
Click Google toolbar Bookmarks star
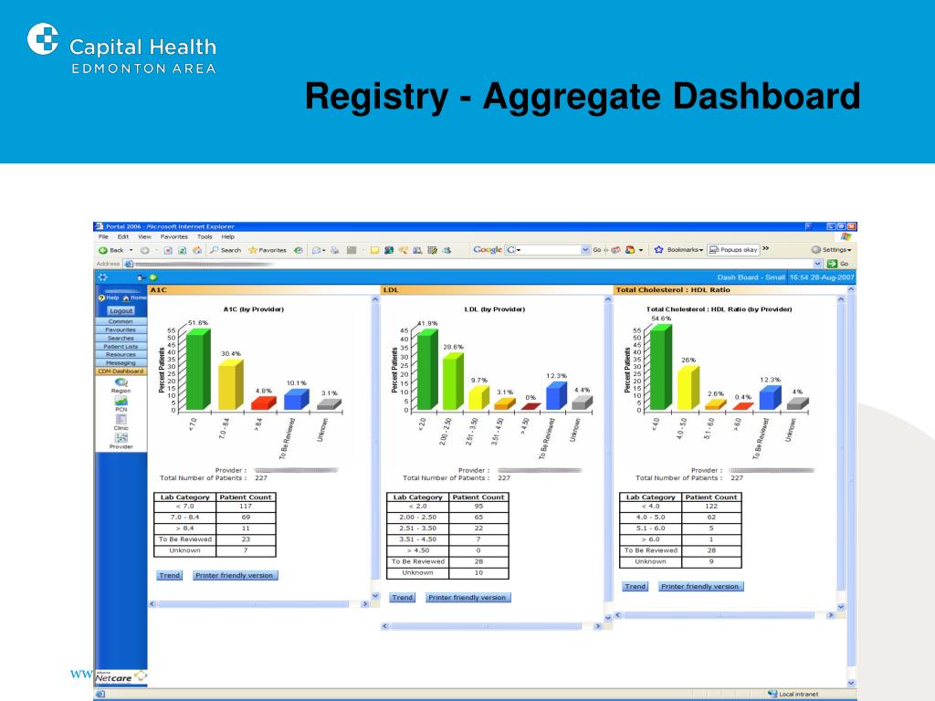click(659, 250)
